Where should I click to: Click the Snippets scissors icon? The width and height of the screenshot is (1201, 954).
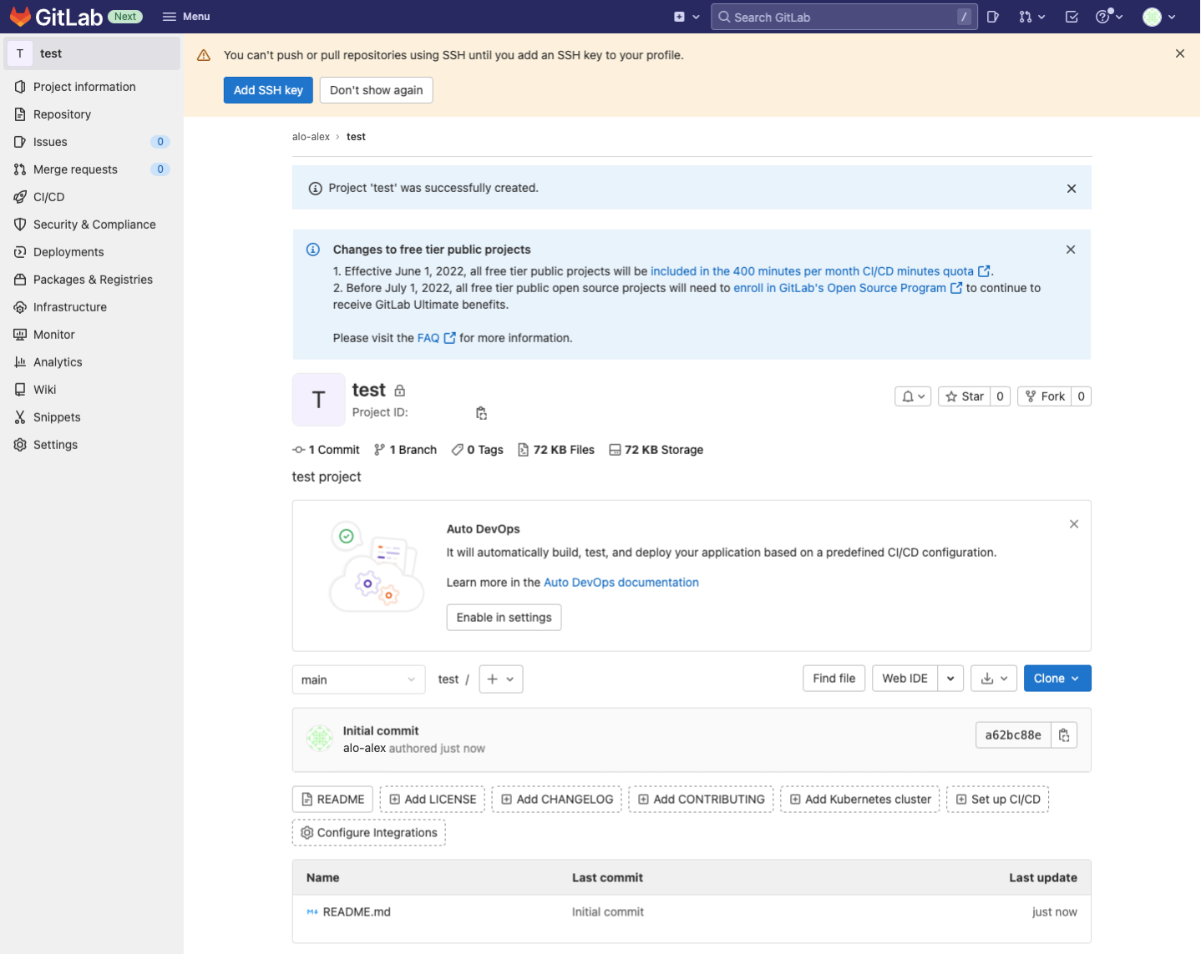click(x=20, y=417)
